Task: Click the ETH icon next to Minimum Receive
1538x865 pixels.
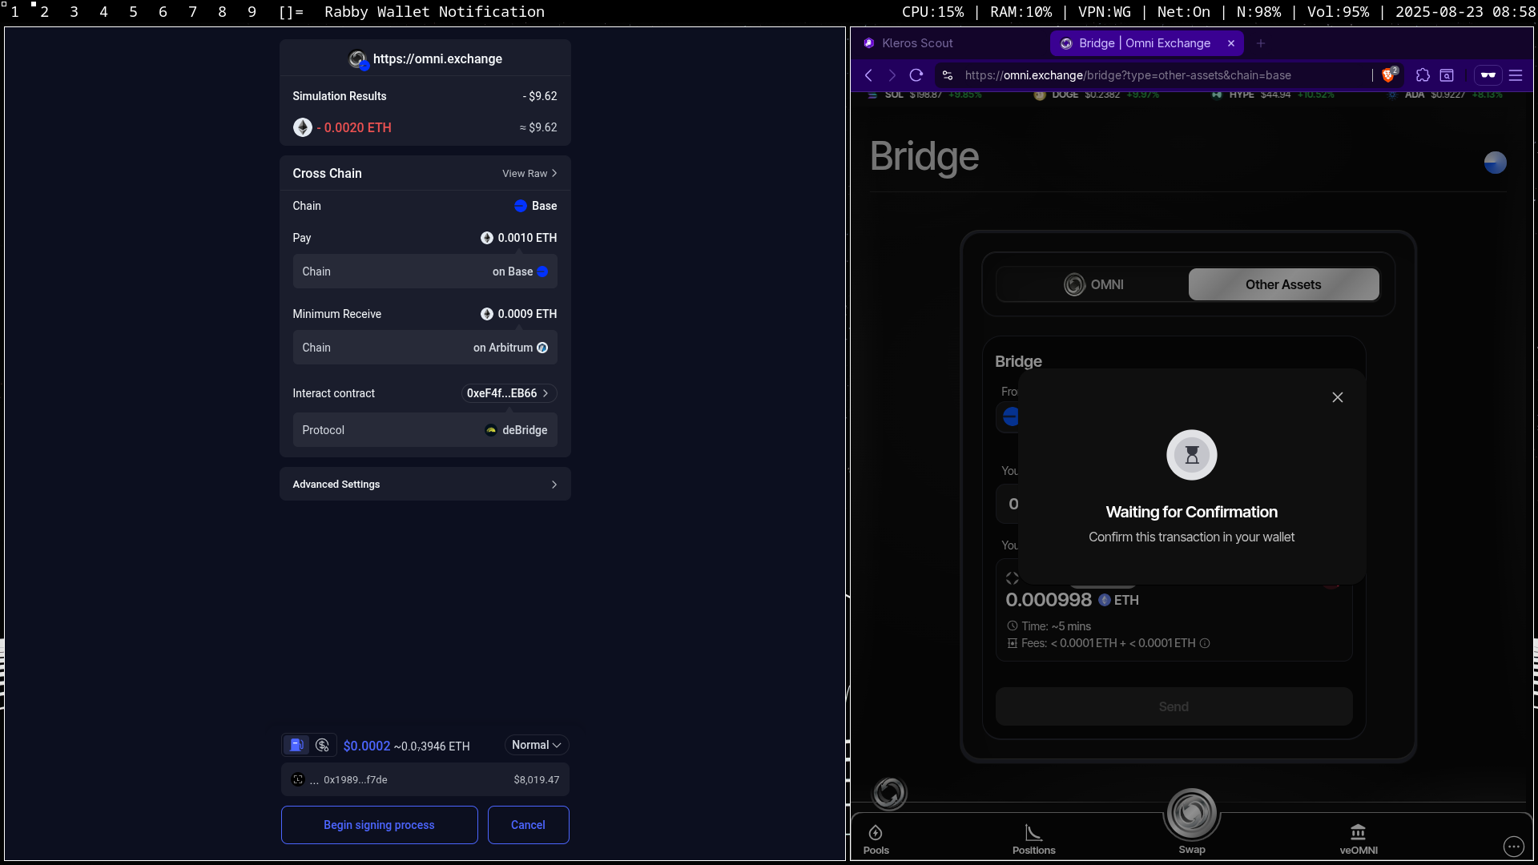Action: (486, 314)
